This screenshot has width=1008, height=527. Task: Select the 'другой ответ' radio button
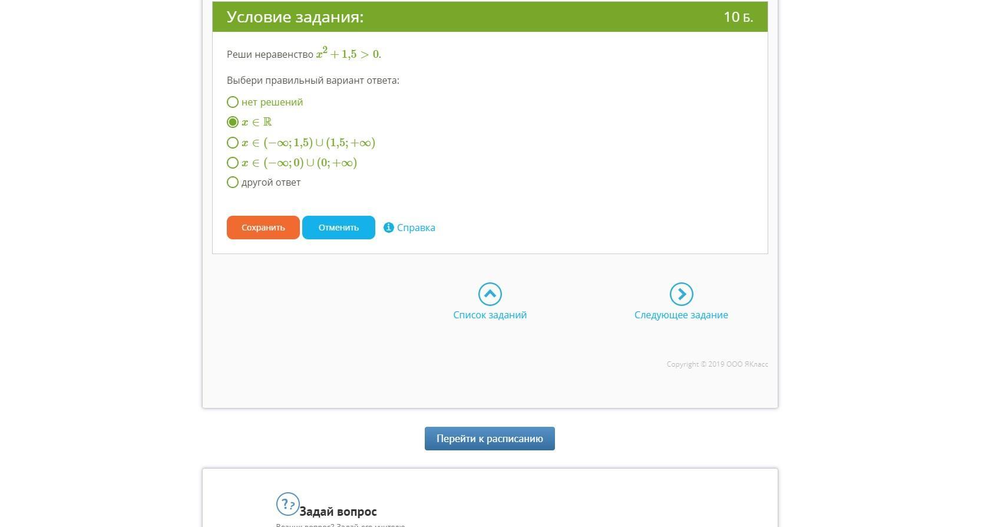pyautogui.click(x=233, y=182)
